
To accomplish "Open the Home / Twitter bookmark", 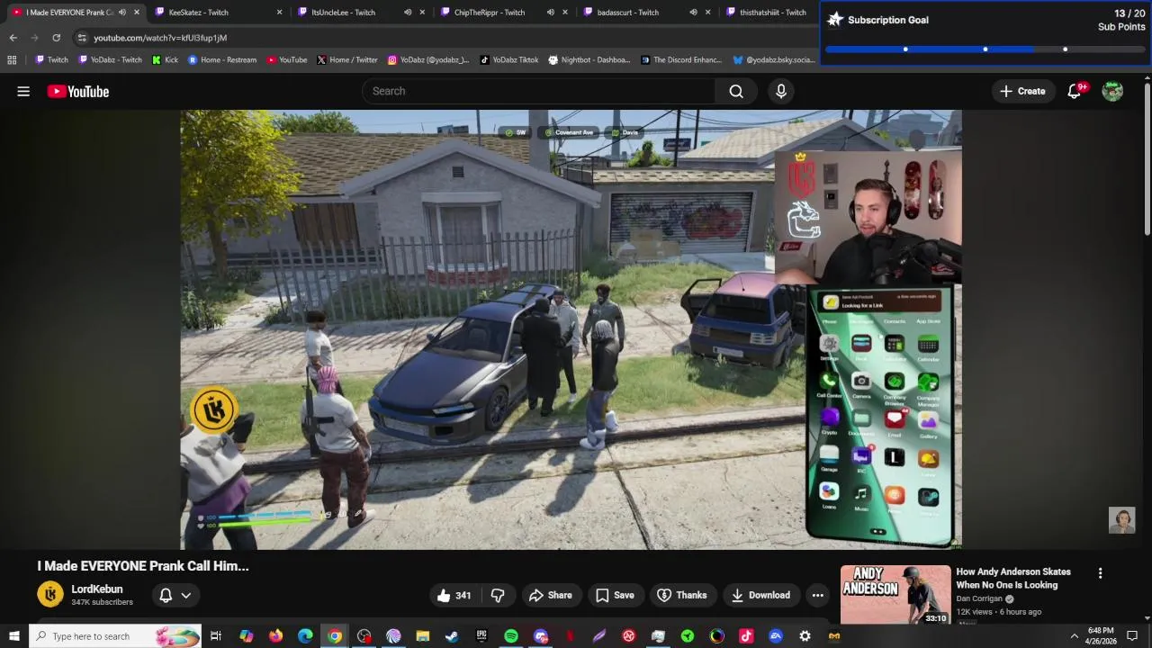I will (346, 60).
